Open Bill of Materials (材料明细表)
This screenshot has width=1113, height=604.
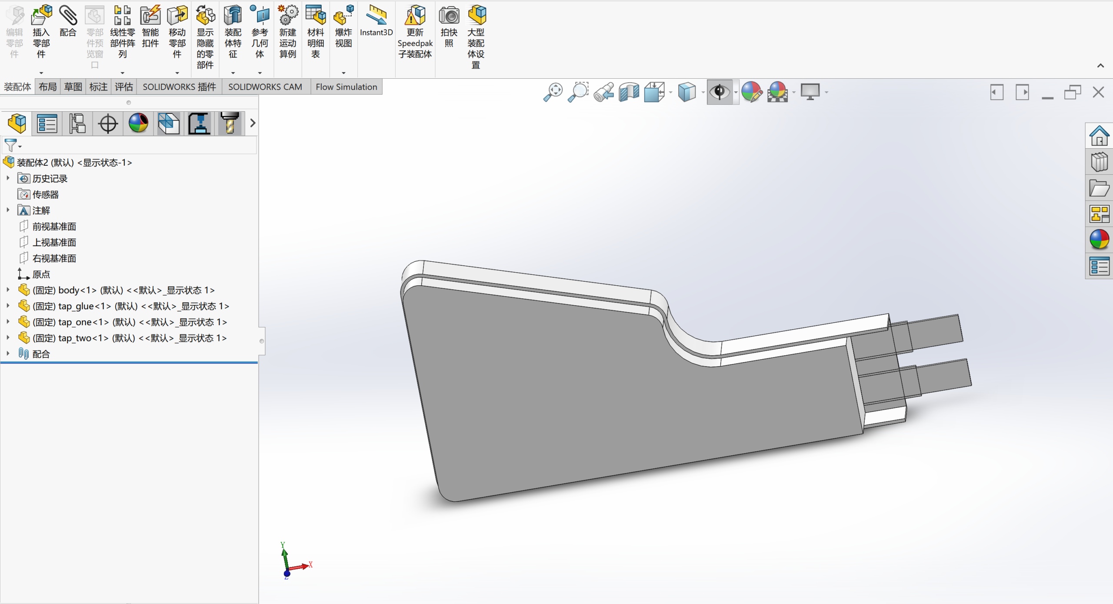coord(316,15)
